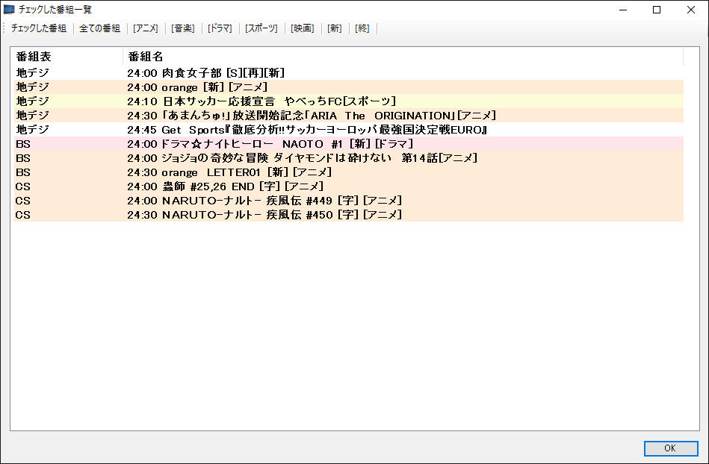Select row ドラマ☆ナイトヒーロー NAOTO #1
This screenshot has height=464, width=709.
349,144
